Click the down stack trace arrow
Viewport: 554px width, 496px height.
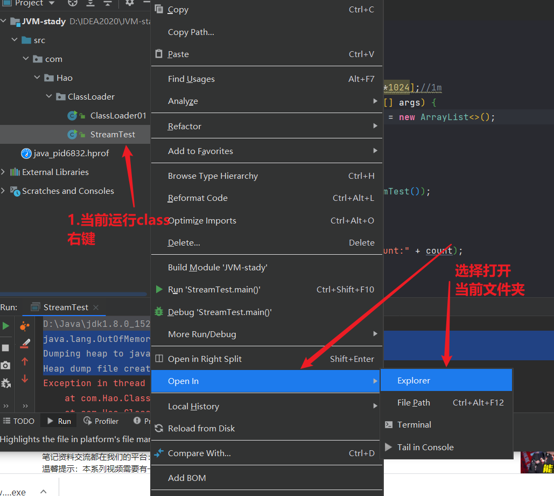point(25,379)
